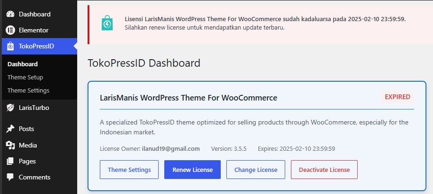Screen dimensions: 433x194
Task: Click the Media icon in sidebar
Action: click(x=10, y=145)
